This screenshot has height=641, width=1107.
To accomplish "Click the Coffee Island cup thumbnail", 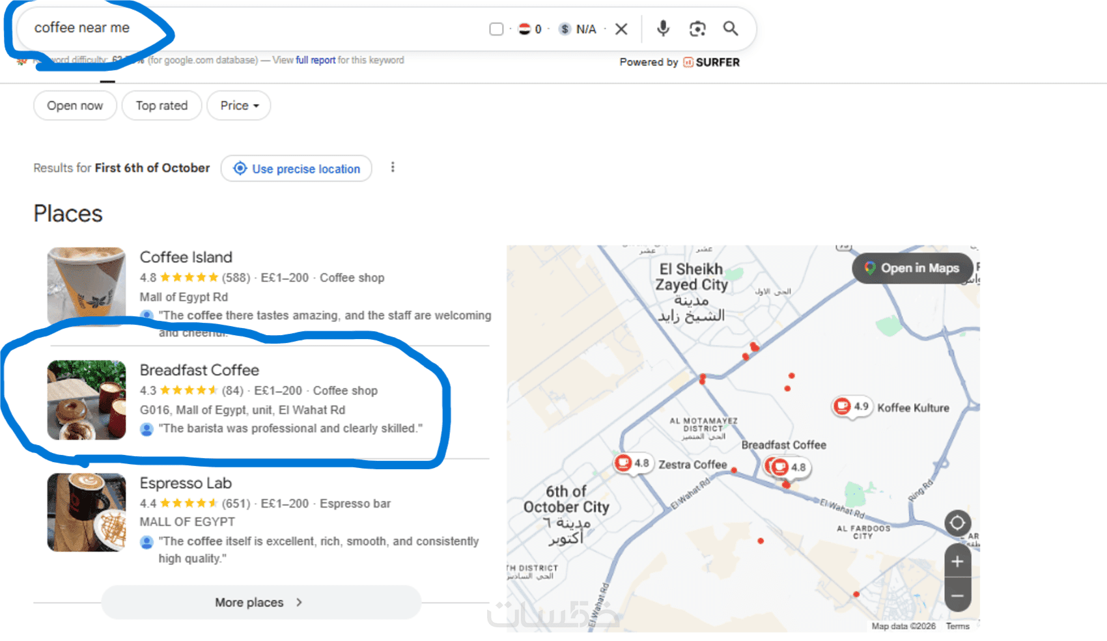I will pos(87,286).
